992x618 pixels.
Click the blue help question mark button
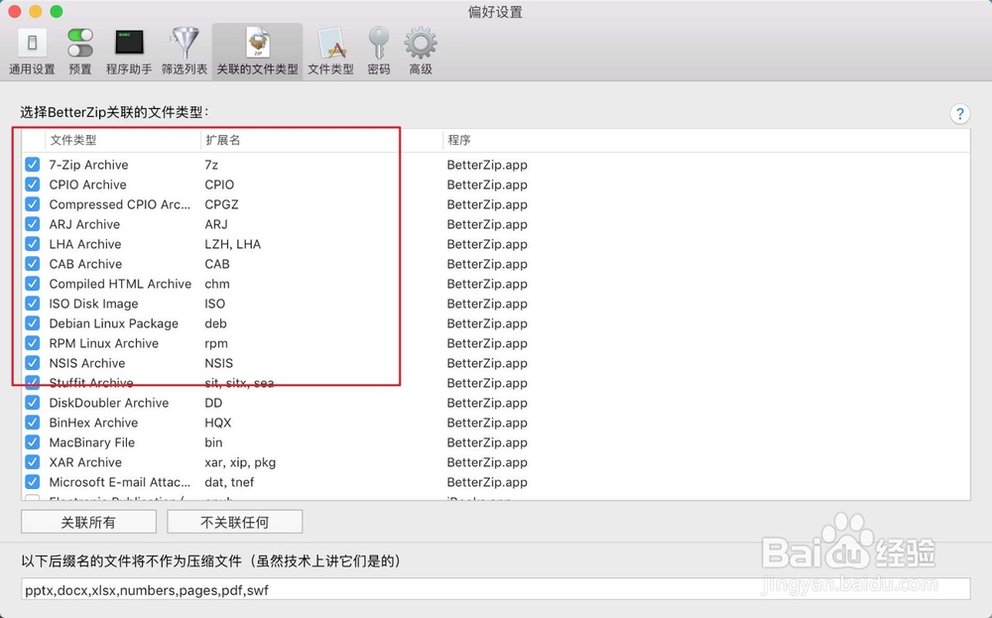[x=959, y=114]
